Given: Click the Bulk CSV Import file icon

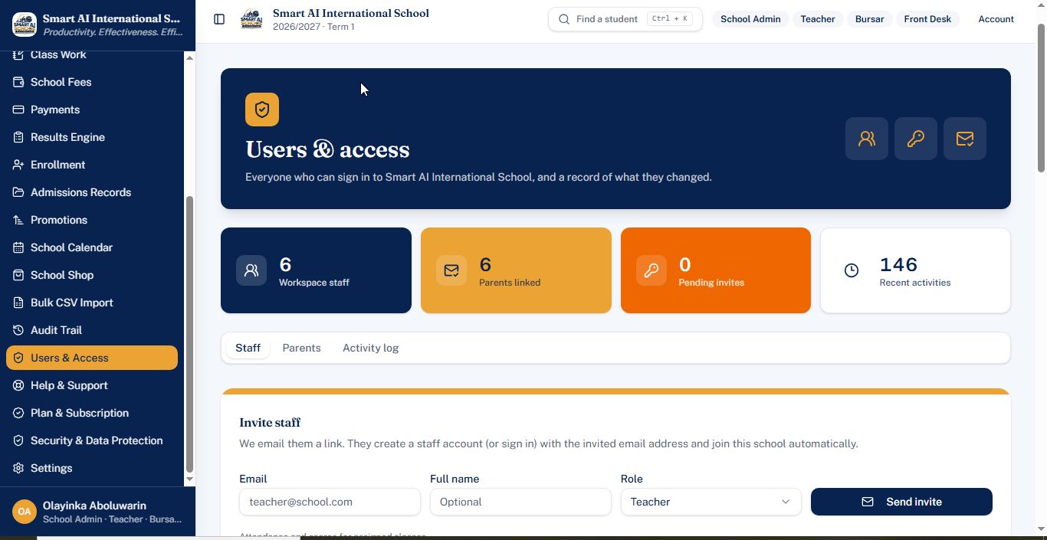Looking at the screenshot, I should pos(18,303).
